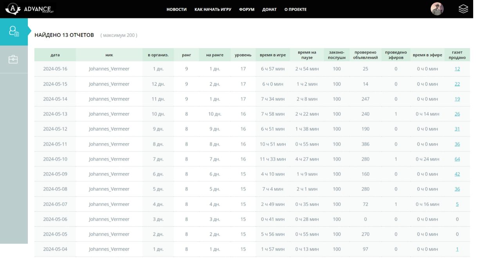
Task: Click the газет продано column header
Action: pyautogui.click(x=457, y=55)
